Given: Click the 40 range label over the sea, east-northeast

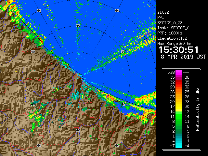Looking at the screenshot, I should tap(123, 52).
